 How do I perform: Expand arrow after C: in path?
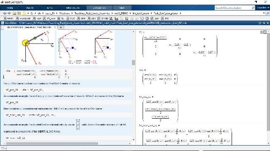pos(35,13)
